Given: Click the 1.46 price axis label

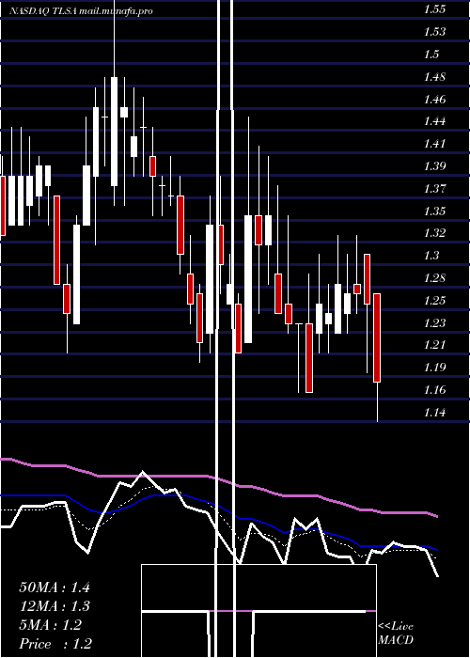Looking at the screenshot, I should point(434,99).
